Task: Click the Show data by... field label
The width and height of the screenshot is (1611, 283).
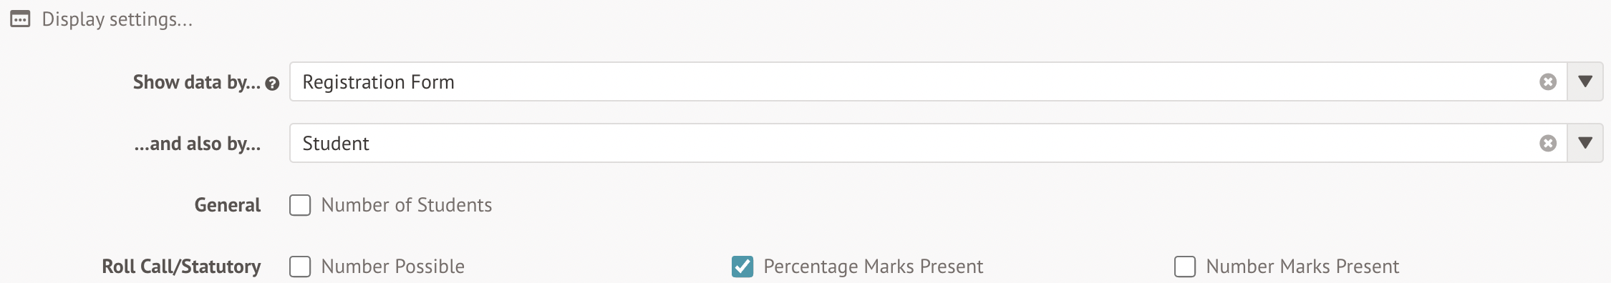Action: click(x=197, y=82)
